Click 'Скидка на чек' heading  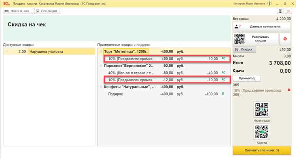[x=26, y=24]
